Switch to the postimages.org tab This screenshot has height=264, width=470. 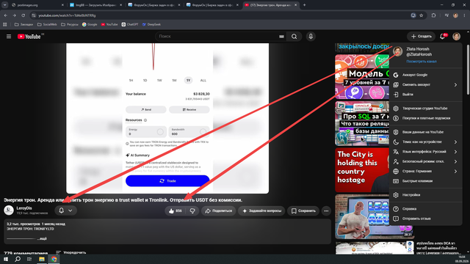pyautogui.click(x=37, y=5)
